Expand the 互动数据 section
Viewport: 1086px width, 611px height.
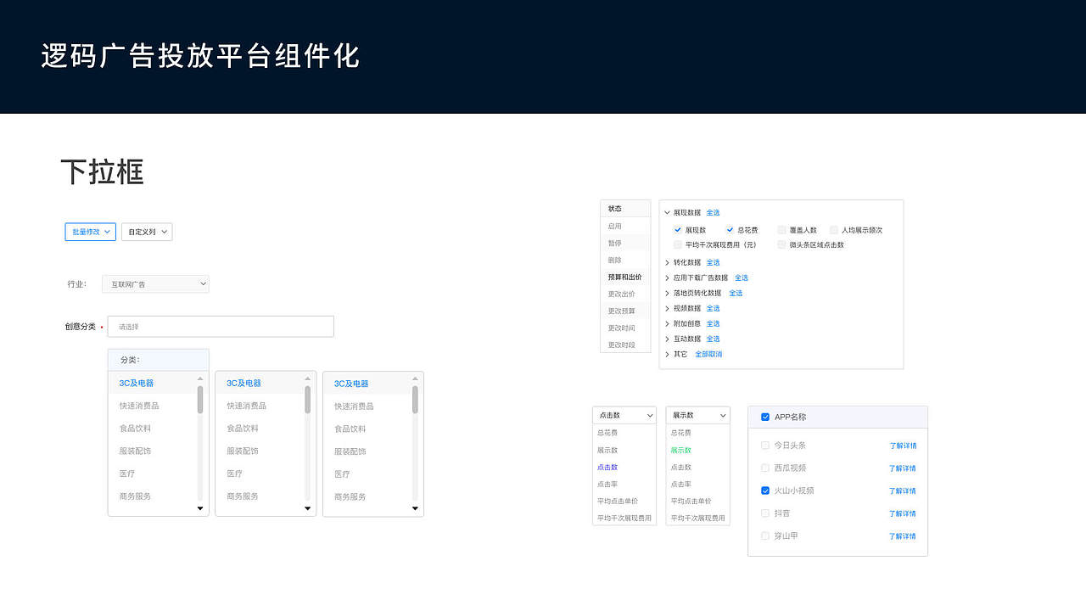668,339
